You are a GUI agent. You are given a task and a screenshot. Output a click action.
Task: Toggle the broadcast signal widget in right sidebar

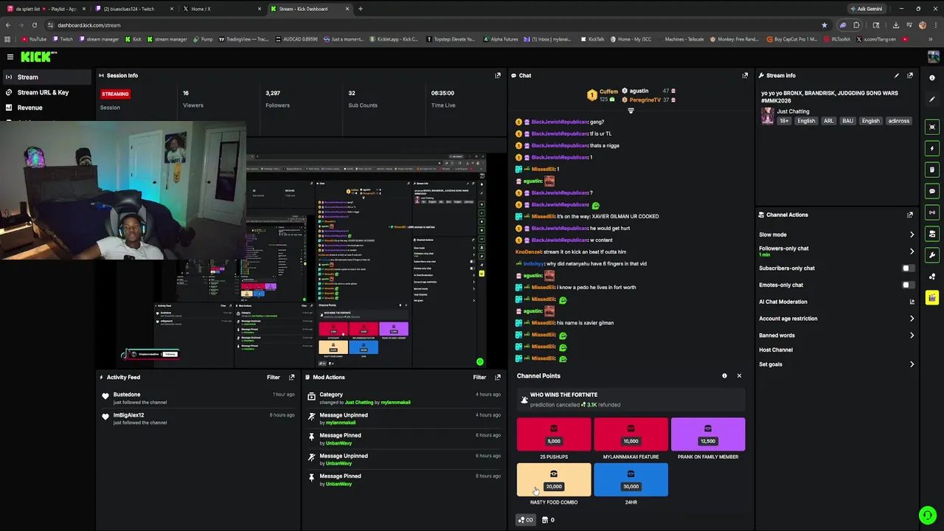[932, 212]
